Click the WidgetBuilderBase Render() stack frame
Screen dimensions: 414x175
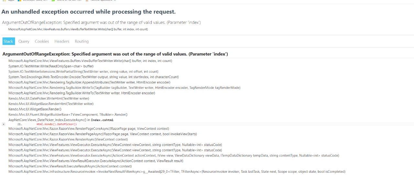(68, 115)
